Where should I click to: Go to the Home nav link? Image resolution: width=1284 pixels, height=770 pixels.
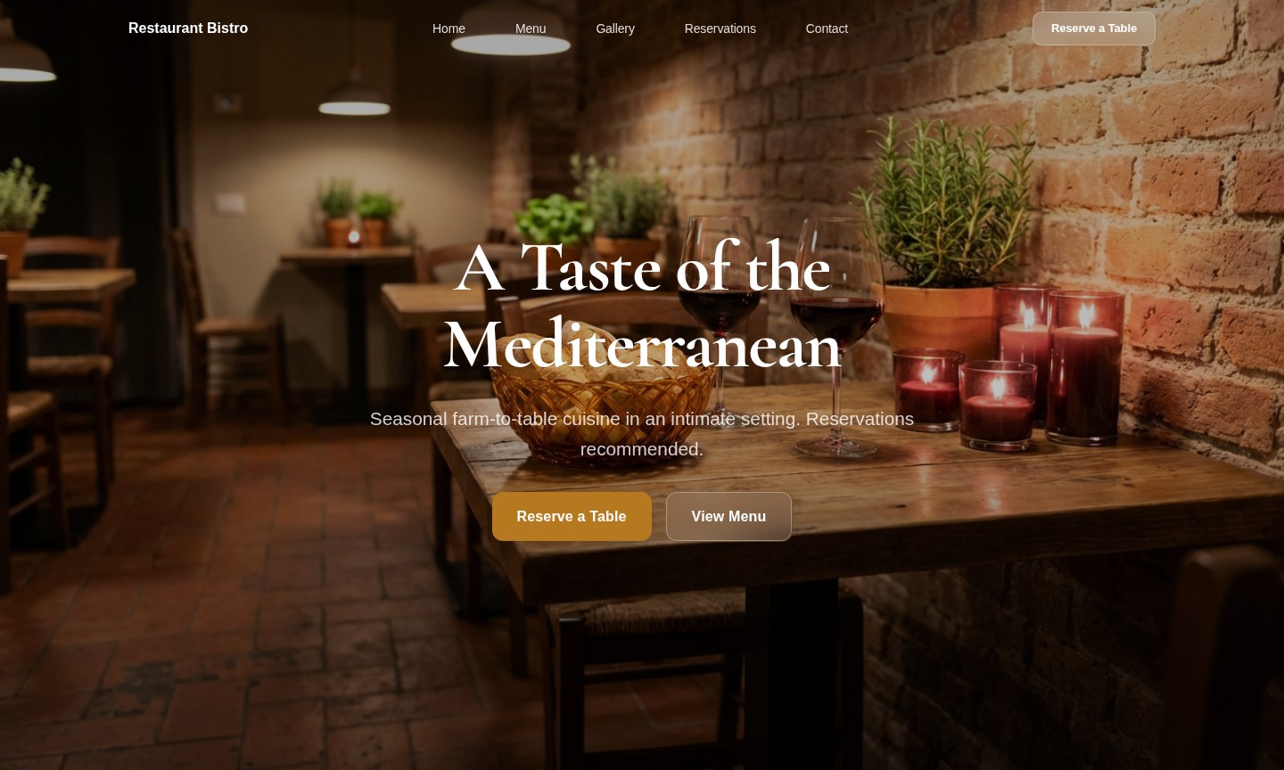coord(449,29)
